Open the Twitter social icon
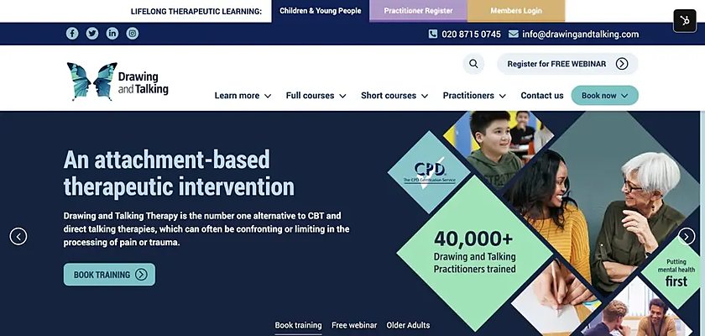 click(92, 34)
